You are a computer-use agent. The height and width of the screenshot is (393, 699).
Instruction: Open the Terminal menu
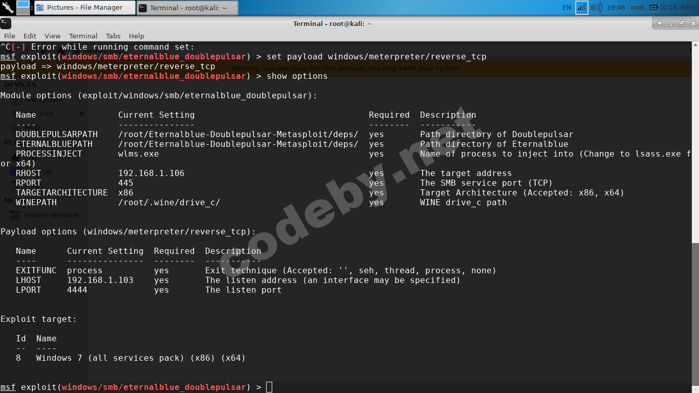pyautogui.click(x=83, y=36)
